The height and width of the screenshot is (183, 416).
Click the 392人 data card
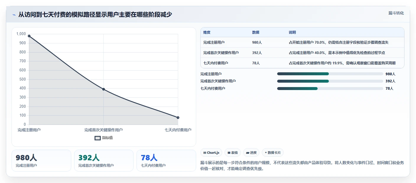(x=104, y=161)
